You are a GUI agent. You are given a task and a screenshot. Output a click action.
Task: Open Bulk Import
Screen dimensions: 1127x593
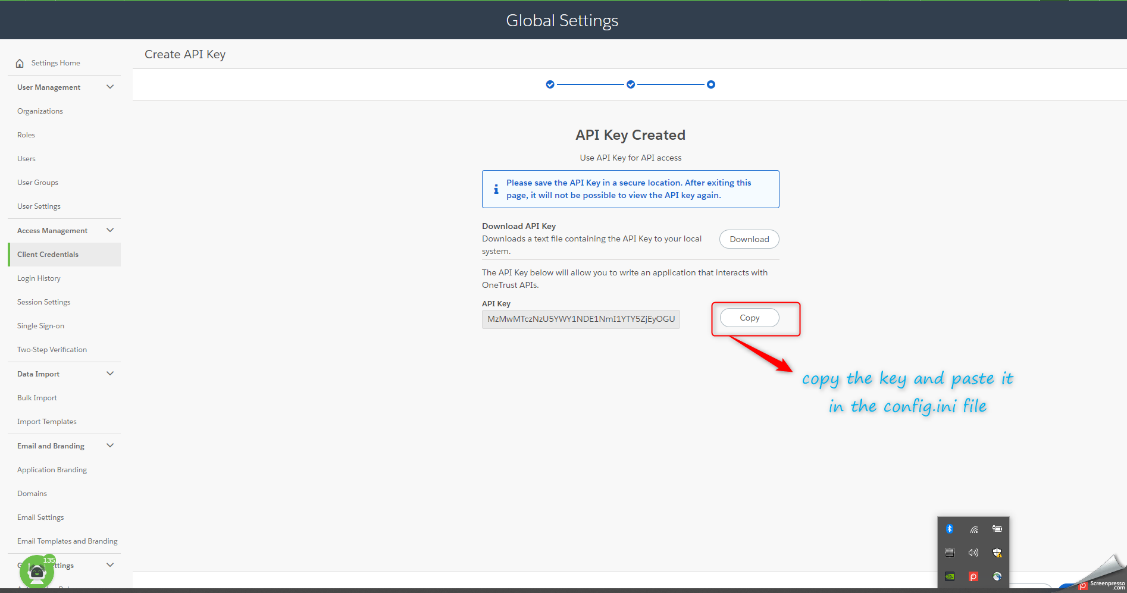point(37,398)
